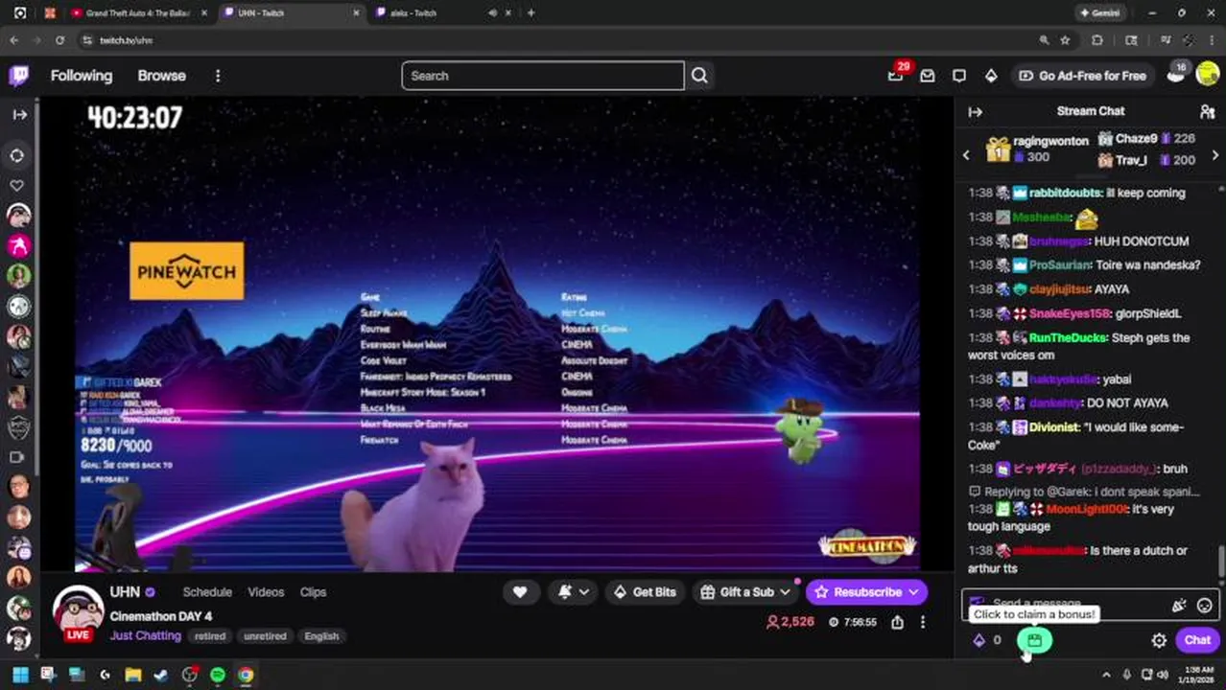Go to the Twitch home logo
The width and height of the screenshot is (1226, 690).
[x=18, y=76]
